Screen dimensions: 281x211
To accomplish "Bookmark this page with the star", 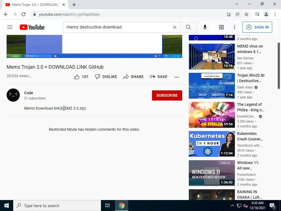I will pyautogui.click(x=246, y=14).
